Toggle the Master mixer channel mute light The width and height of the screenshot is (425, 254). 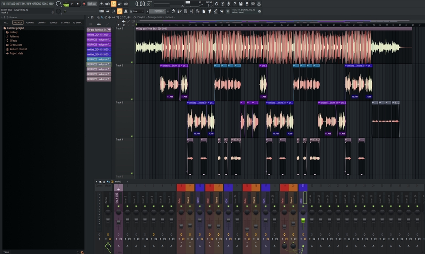click(108, 206)
